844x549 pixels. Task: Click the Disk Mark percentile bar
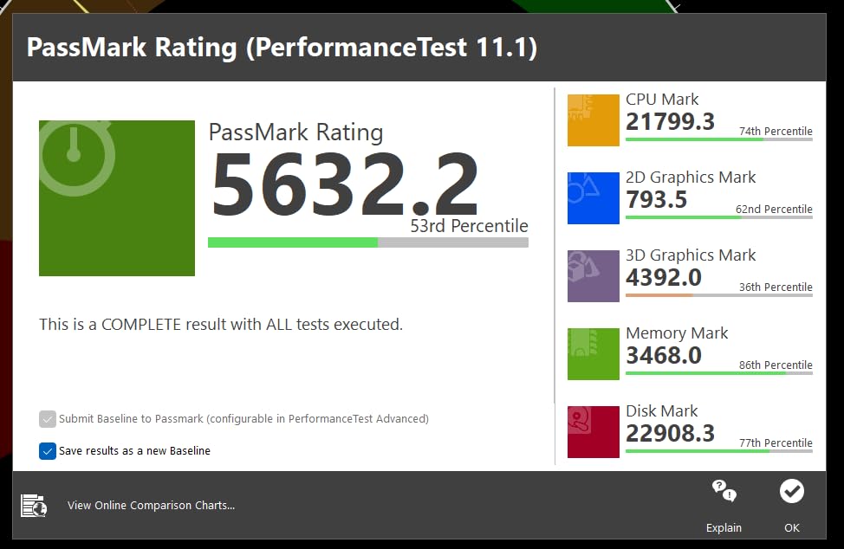click(719, 451)
